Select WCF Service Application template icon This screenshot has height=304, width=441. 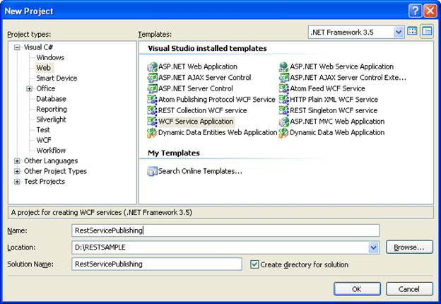(152, 122)
